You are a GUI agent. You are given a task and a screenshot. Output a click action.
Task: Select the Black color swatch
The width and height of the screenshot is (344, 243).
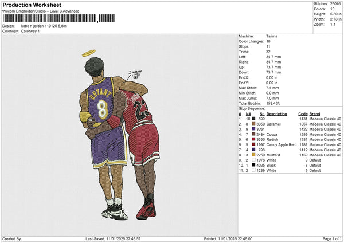point(253,165)
